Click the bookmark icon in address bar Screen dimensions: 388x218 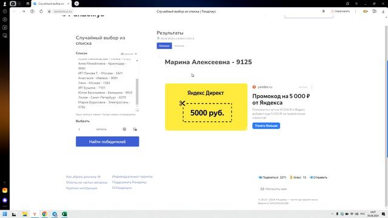point(323,12)
